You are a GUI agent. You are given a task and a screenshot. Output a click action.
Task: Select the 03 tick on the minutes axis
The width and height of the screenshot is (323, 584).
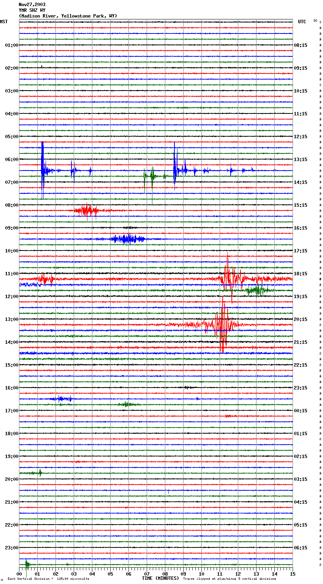pyautogui.click(x=74, y=574)
